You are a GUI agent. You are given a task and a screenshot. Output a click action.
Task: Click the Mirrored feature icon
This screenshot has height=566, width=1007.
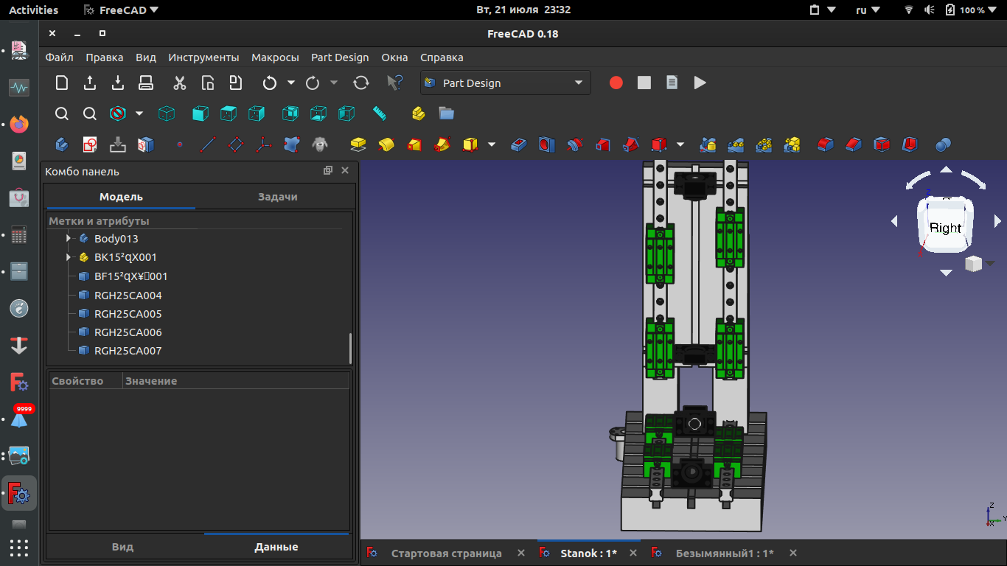708,144
